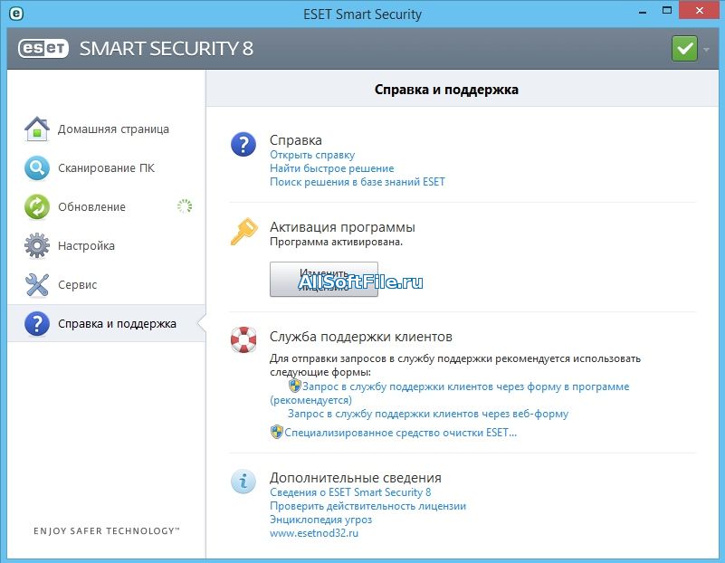Image resolution: width=725 pixels, height=563 pixels.
Task: Click the Settings gear icon
Action: [x=36, y=246]
